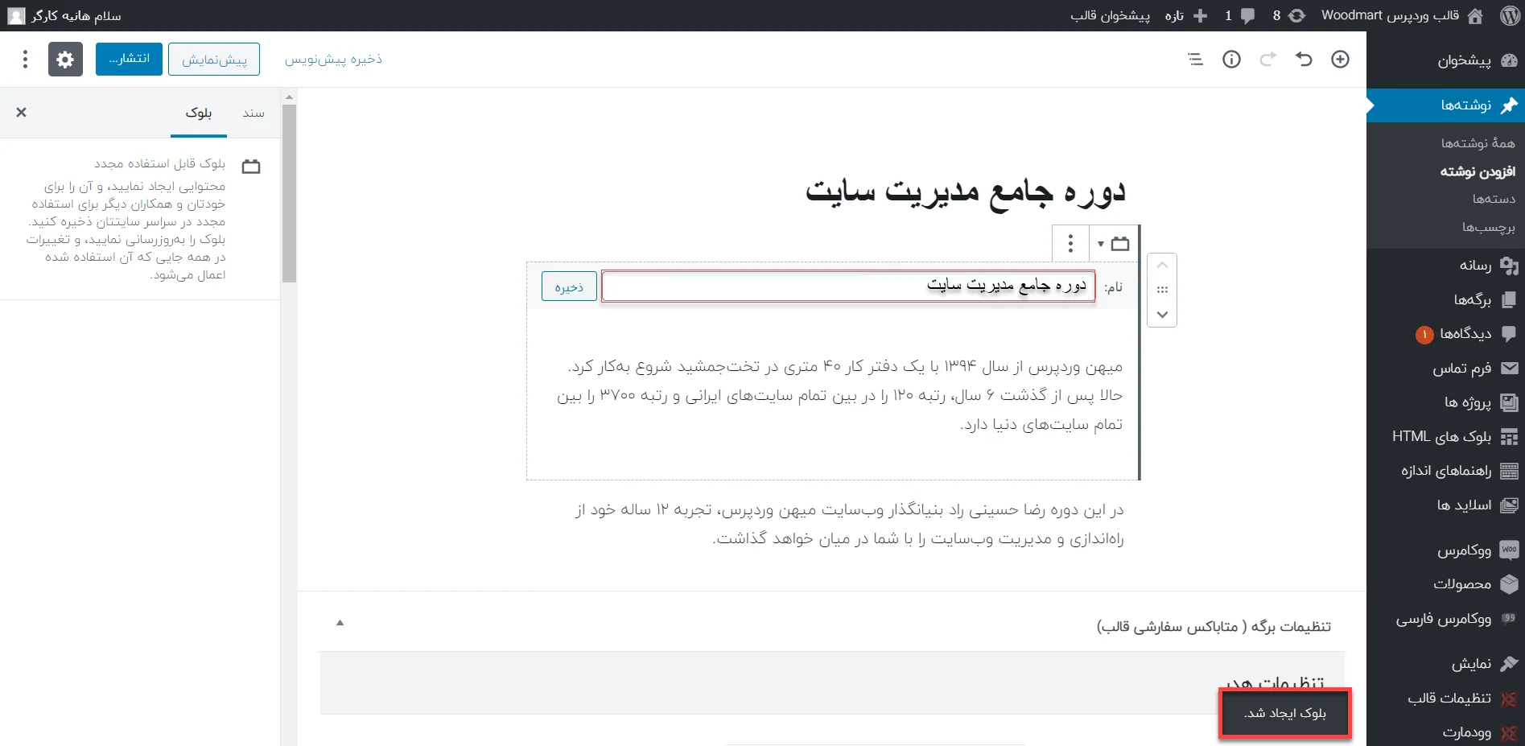Open block three-dot options in block toolbar
The width and height of the screenshot is (1525, 746).
point(1070,243)
